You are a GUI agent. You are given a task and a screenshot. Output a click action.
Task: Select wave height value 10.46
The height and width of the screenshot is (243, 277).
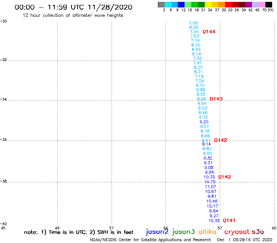pos(212,201)
